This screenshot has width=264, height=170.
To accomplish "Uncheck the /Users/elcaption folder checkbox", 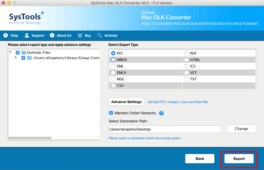I will point(23,58).
